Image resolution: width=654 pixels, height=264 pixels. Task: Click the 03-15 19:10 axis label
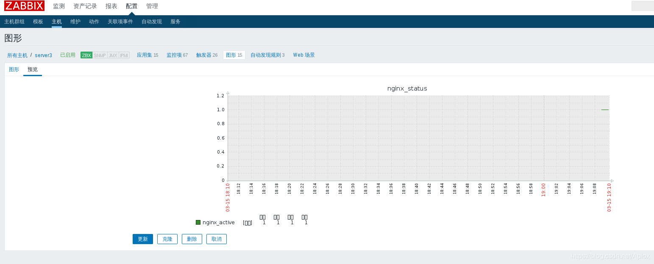point(609,197)
